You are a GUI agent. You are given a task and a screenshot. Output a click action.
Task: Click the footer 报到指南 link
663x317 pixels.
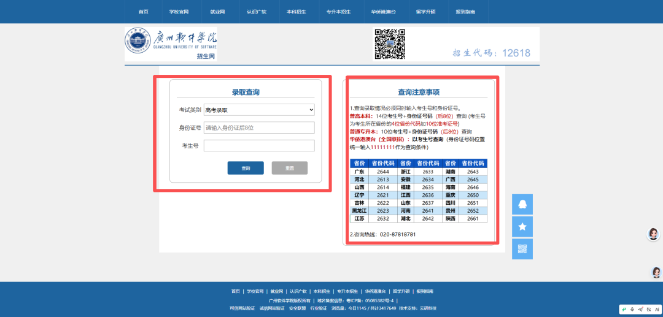[x=425, y=292]
